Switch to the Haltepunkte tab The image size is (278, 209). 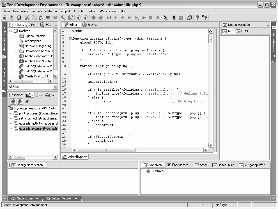click(x=223, y=165)
